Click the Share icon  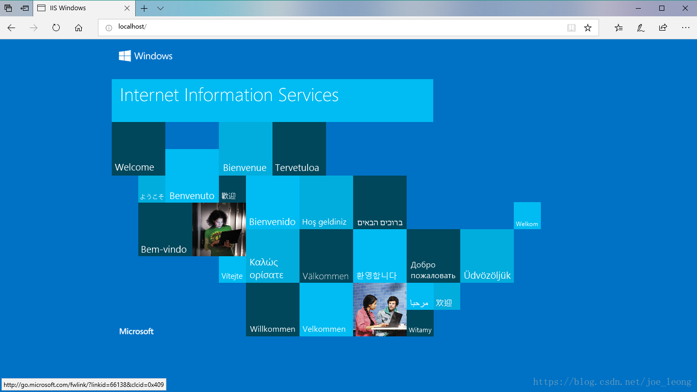663,28
